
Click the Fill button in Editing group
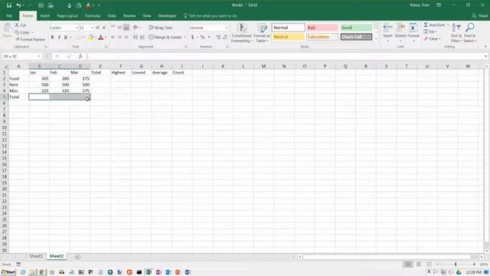coord(430,32)
